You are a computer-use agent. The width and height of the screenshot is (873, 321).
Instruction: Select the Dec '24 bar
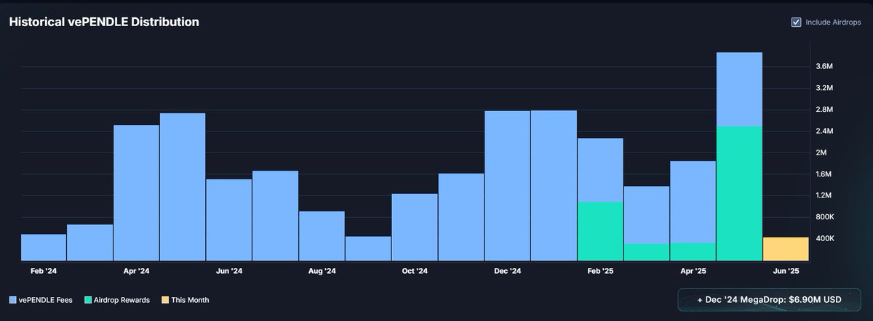click(x=507, y=185)
